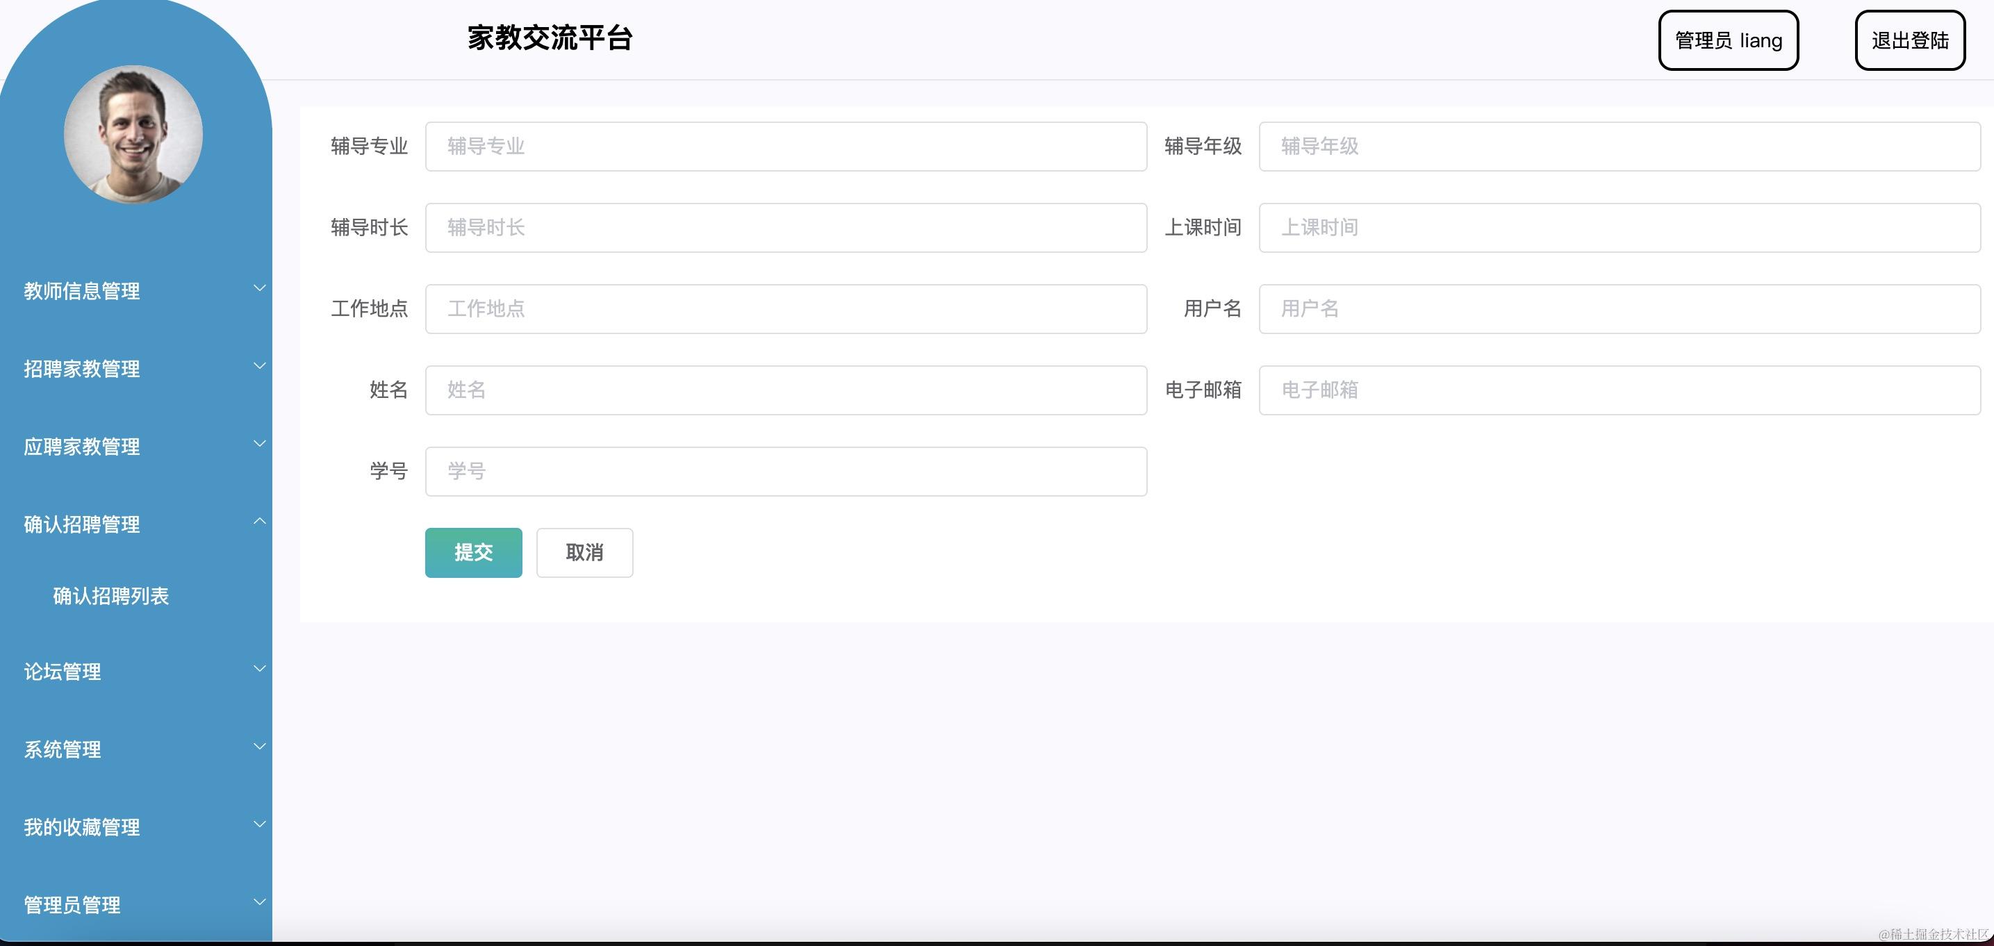Open the 教师信息管理 menu label
The width and height of the screenshot is (1994, 946).
click(x=82, y=291)
